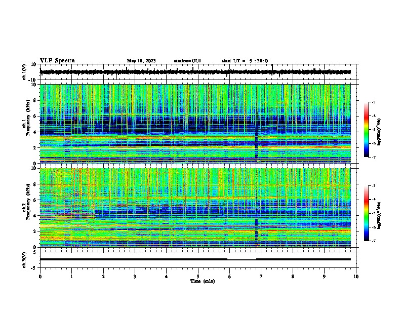Viewport: 401px width, 310px height.
Task: Click the ch.1 waveform trace in top panel
Action: point(195,72)
